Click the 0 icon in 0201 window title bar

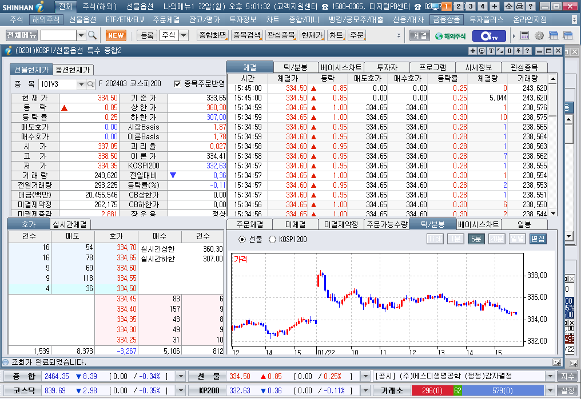(x=510, y=51)
